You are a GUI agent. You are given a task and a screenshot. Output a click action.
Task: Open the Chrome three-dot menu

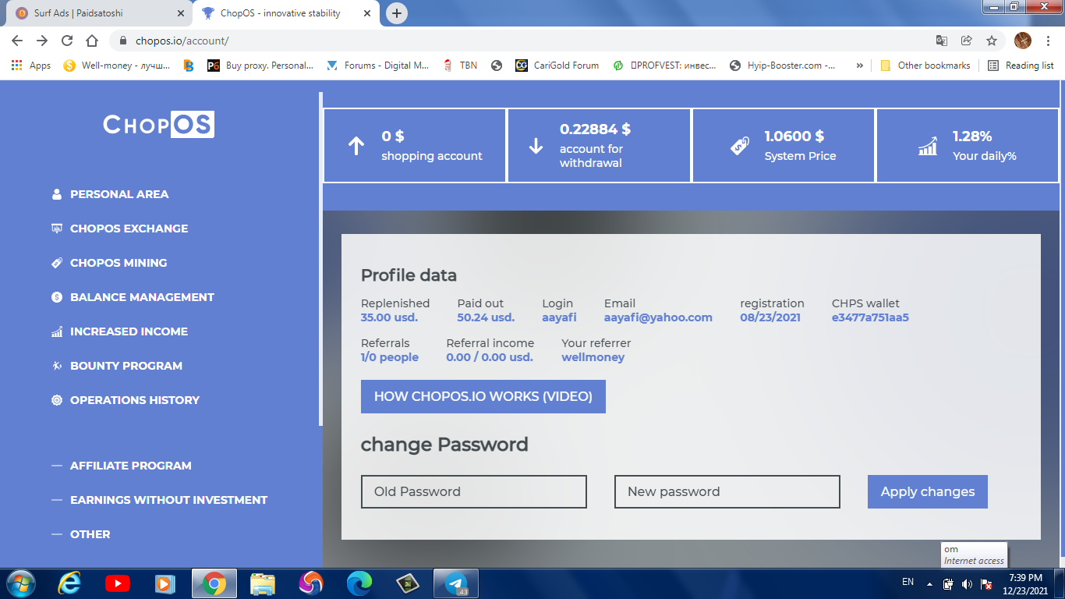[x=1049, y=41]
